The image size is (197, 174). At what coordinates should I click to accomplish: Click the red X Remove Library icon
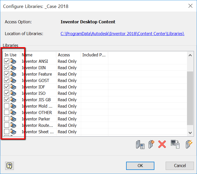pos(162,144)
